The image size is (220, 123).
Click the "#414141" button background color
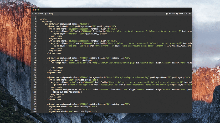[x=87, y=90]
